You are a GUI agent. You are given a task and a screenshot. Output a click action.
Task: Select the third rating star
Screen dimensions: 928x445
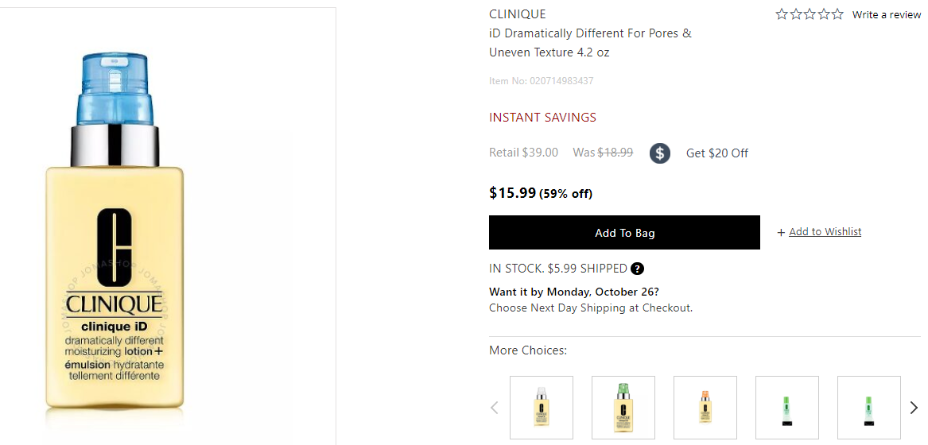pos(810,14)
